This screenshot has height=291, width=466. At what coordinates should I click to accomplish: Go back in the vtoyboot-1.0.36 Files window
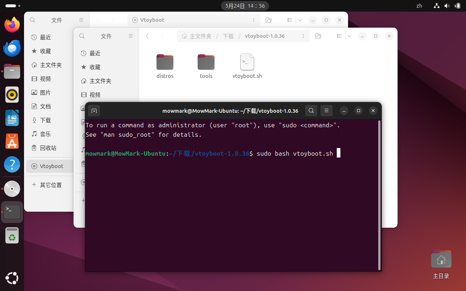coord(147,36)
